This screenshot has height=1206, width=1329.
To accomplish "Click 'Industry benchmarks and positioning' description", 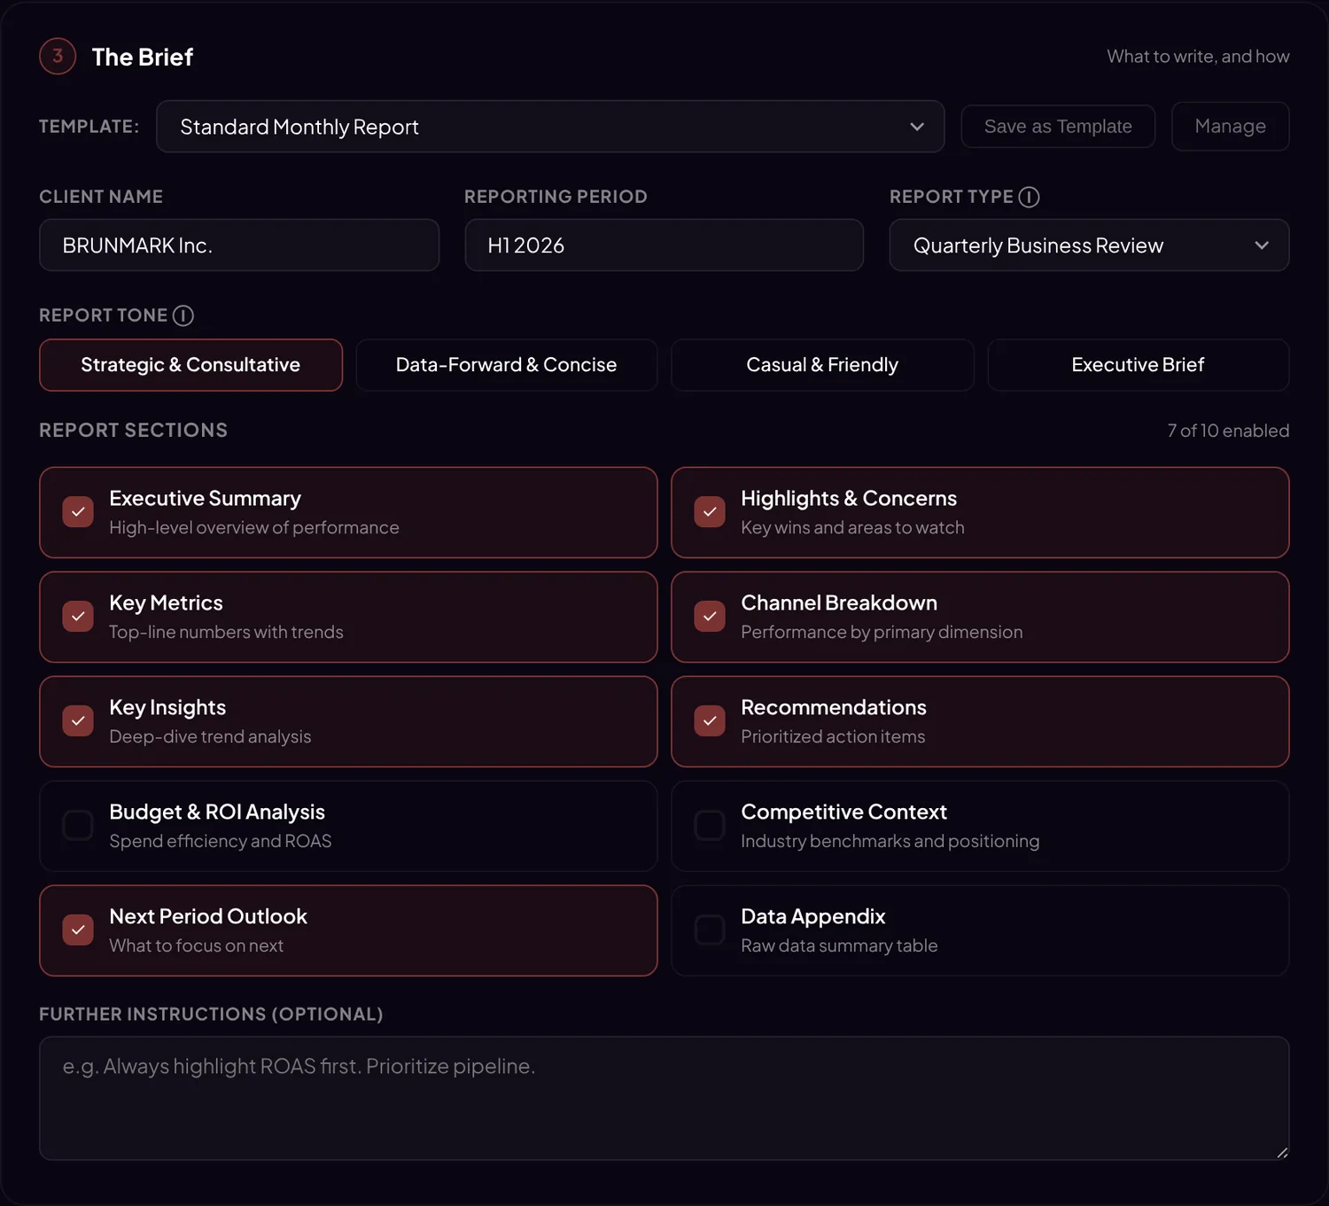I will (x=890, y=841).
